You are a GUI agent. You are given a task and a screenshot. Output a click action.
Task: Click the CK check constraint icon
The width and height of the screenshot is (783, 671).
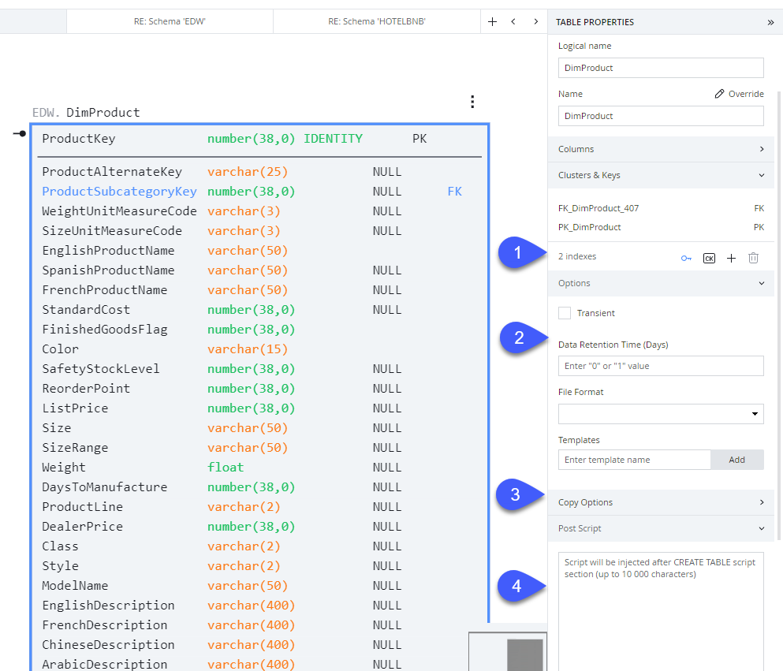[709, 258]
